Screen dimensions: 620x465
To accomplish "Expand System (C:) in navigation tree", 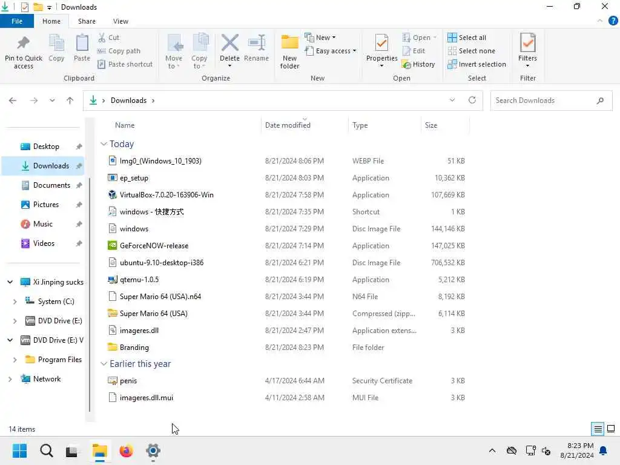I will 15,302.
